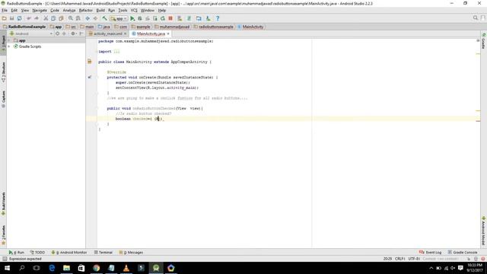Open the app run configuration dropdown
Viewport: 487px width, 274px height.
click(x=119, y=18)
